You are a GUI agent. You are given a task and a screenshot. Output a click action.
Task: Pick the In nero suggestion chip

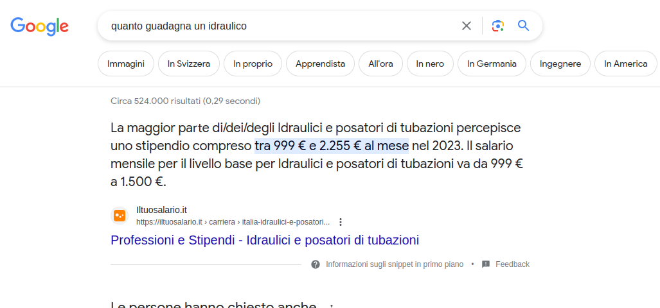coord(430,64)
